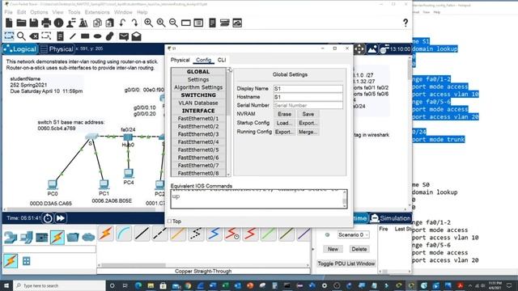Viewport: 518px width, 291px height.
Task: Erase NVRAM
Action: [x=284, y=114]
